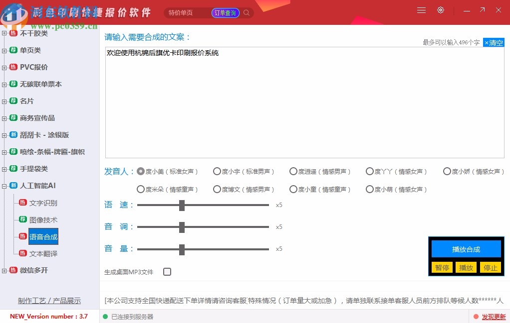Image resolution: width=510 pixels, height=323 pixels.
Task: Click the green connected-to-server status dot
Action: pos(105,317)
